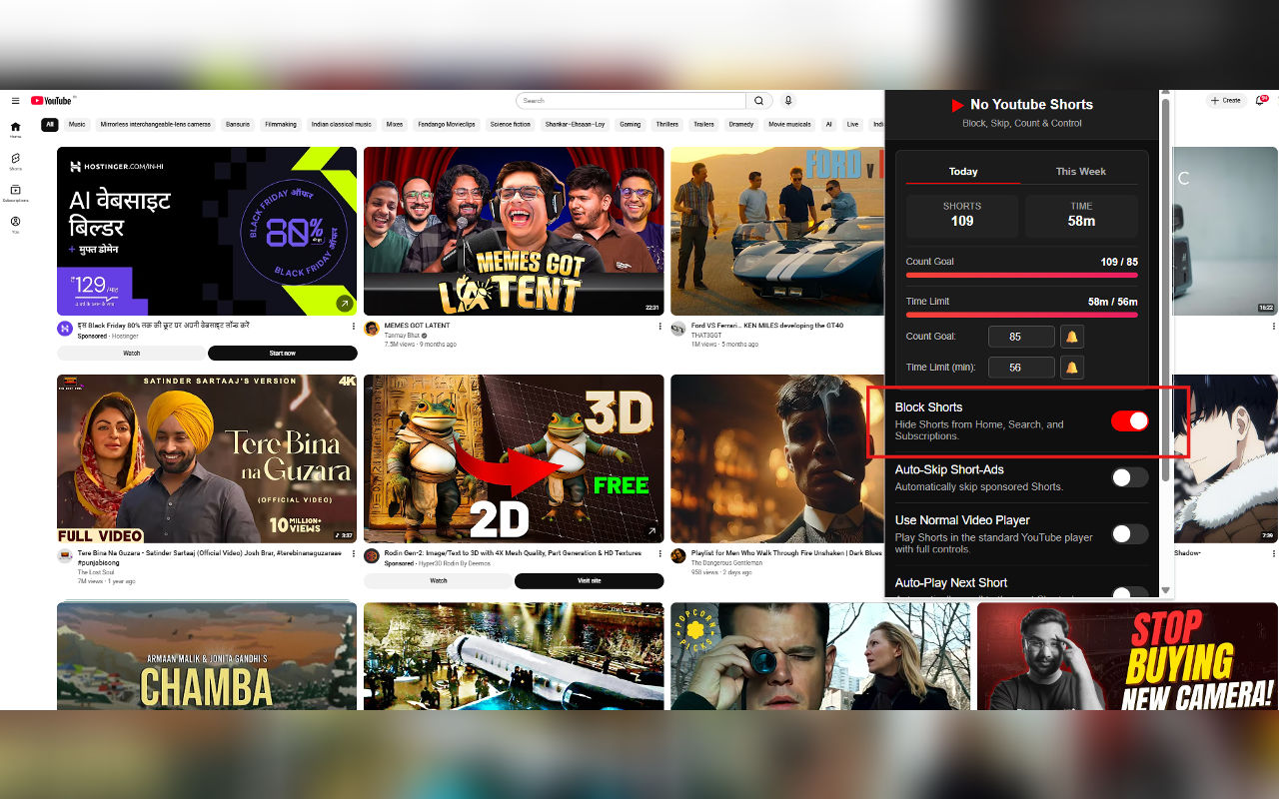Open the MEMES GOT LATENT video title
Viewport: 1279px width, 799px height.
tap(417, 326)
